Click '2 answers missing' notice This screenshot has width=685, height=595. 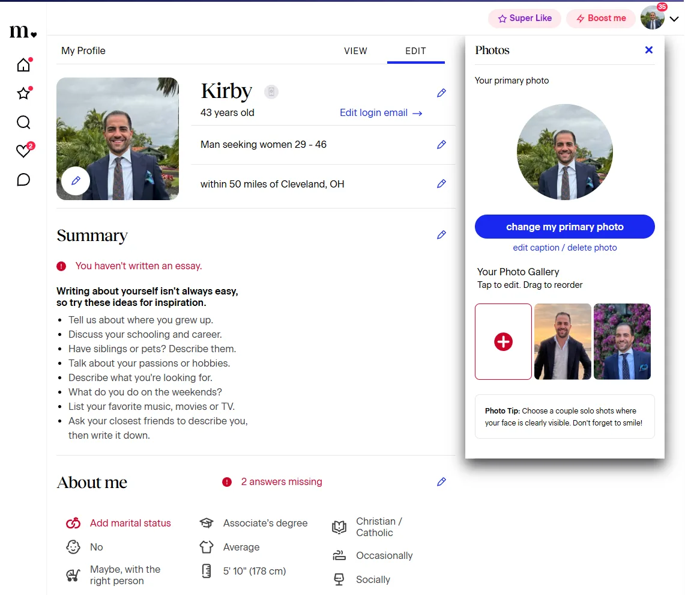click(282, 481)
